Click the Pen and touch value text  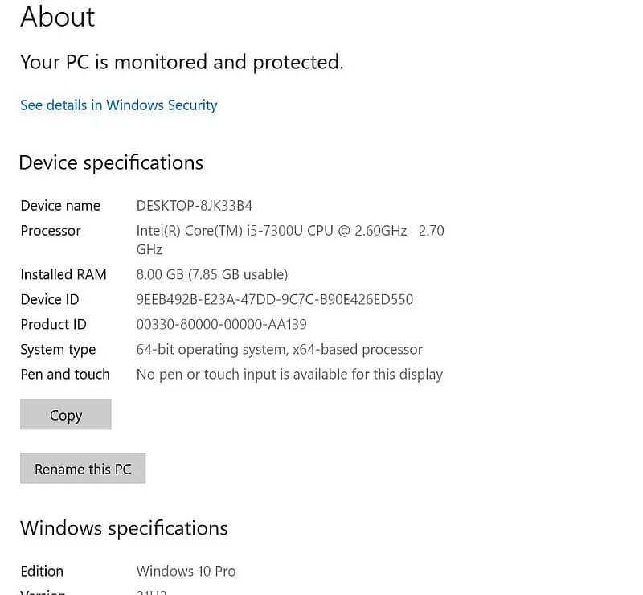coord(289,374)
